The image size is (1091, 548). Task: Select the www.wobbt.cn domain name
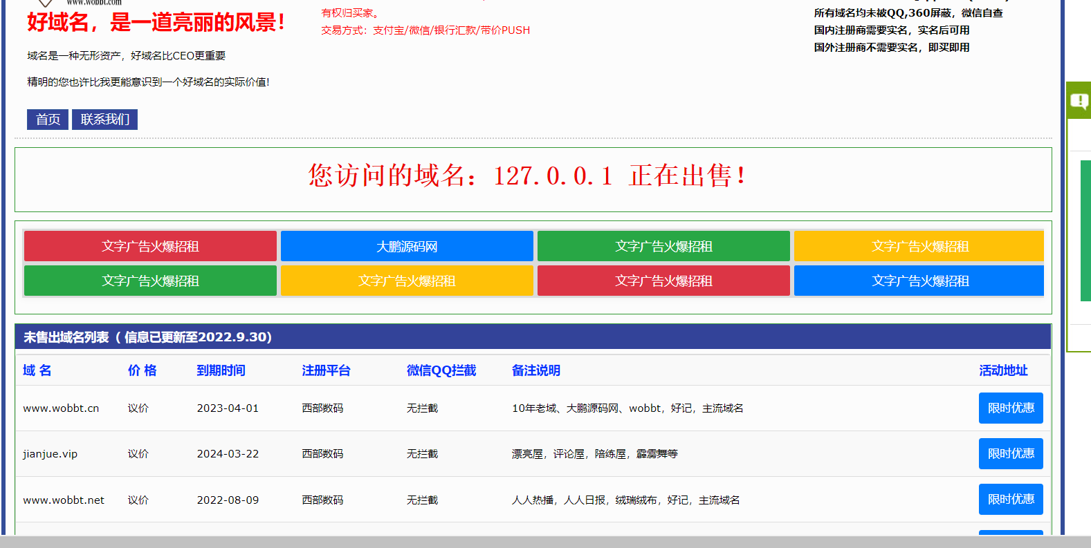61,408
